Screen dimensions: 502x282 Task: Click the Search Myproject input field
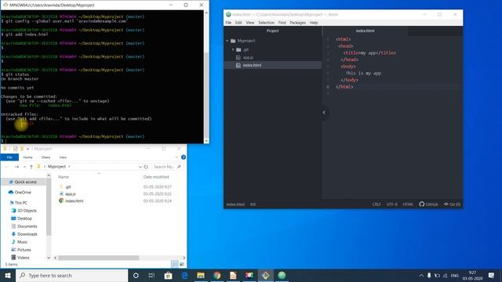click(x=167, y=167)
